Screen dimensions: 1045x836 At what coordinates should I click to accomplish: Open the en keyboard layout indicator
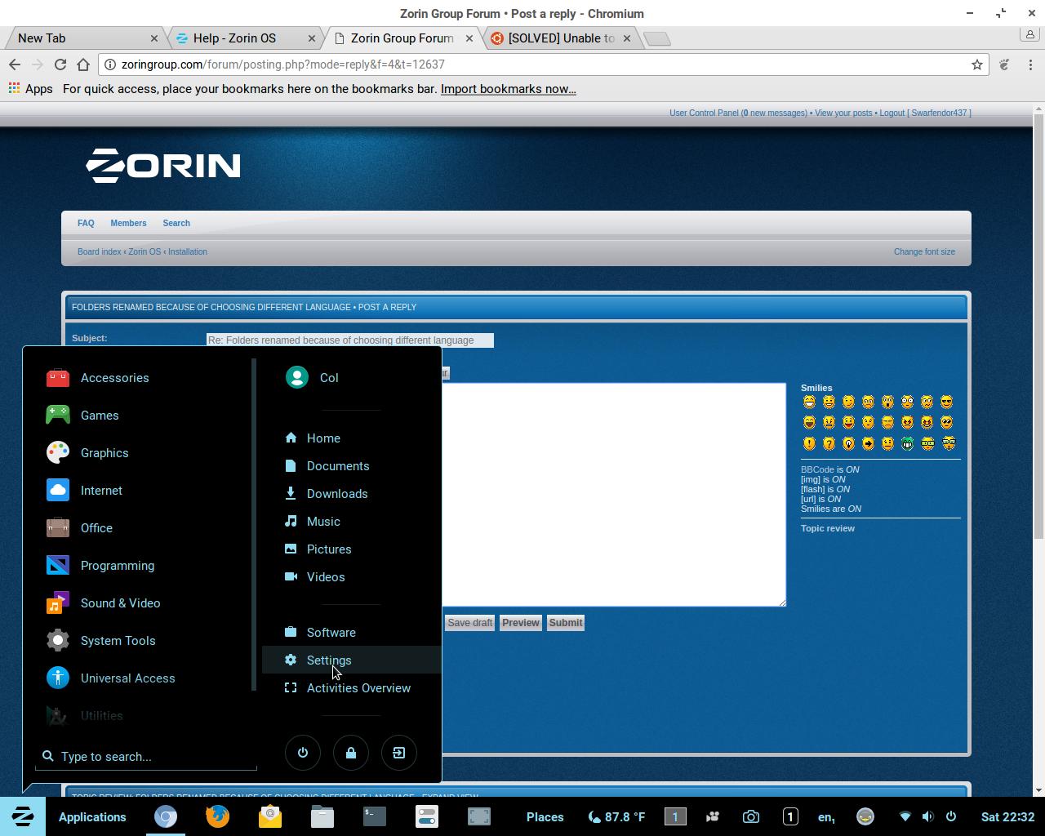point(826,817)
